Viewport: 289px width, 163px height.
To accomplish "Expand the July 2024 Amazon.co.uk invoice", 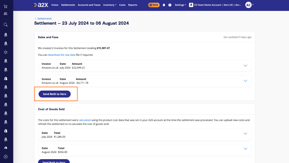I will pyautogui.click(x=245, y=66).
